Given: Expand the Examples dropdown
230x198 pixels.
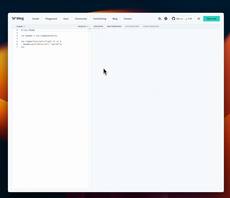Looking at the screenshot, I should (x=21, y=26).
